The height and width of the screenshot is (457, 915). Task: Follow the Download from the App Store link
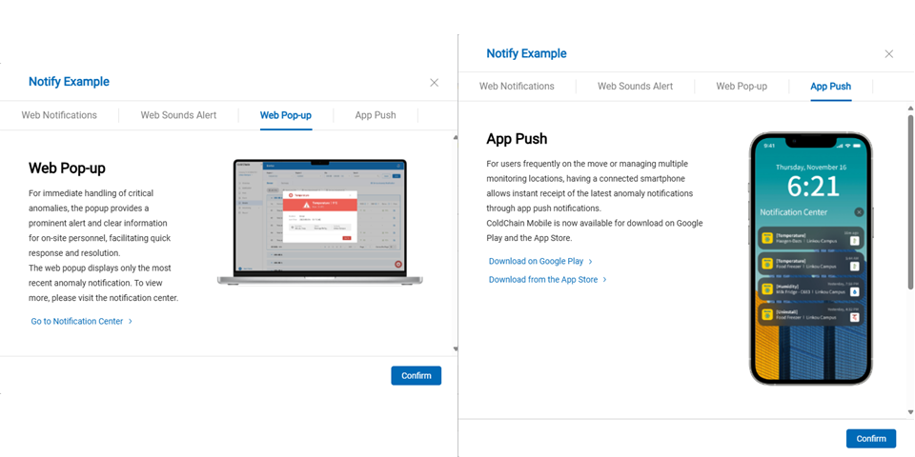pyautogui.click(x=543, y=280)
